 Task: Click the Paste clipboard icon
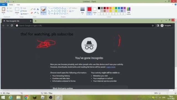click(x=3, y=9)
